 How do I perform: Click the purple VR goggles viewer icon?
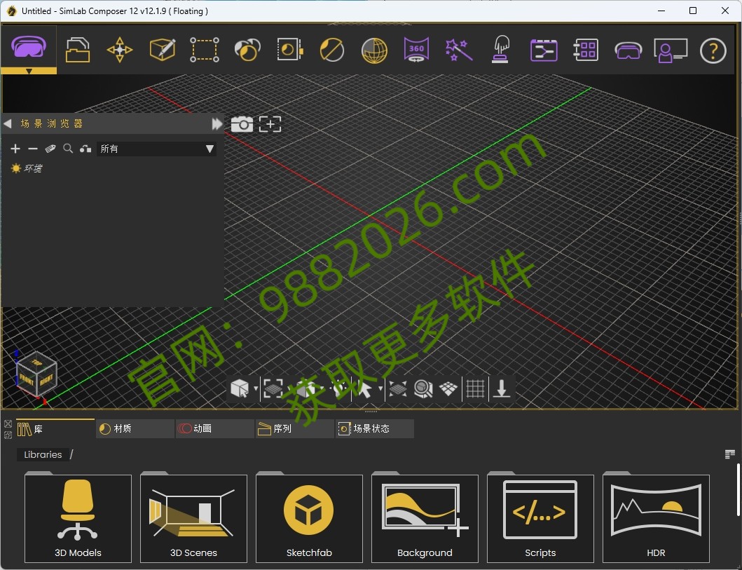pyautogui.click(x=628, y=50)
